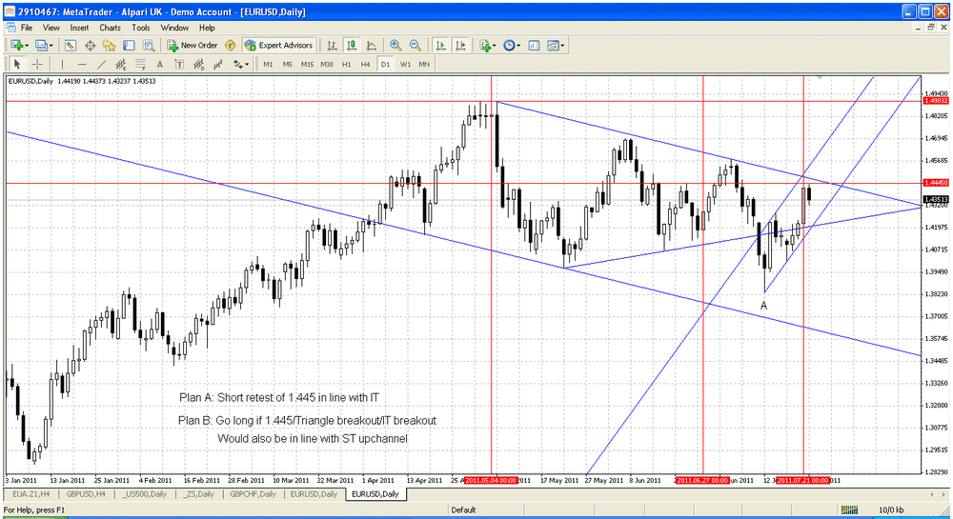Open the Strategy Tester icon
The image size is (953, 519).
149,45
